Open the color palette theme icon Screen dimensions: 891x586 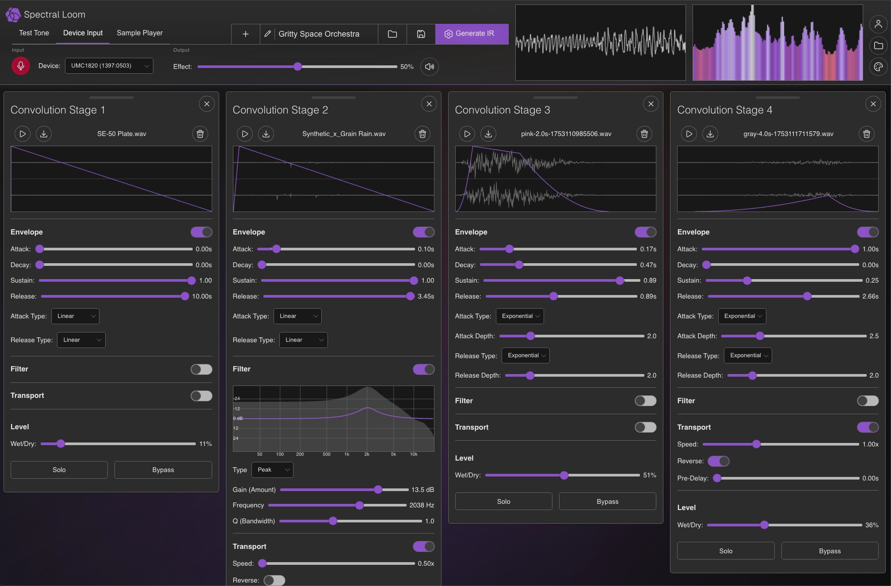pos(878,67)
